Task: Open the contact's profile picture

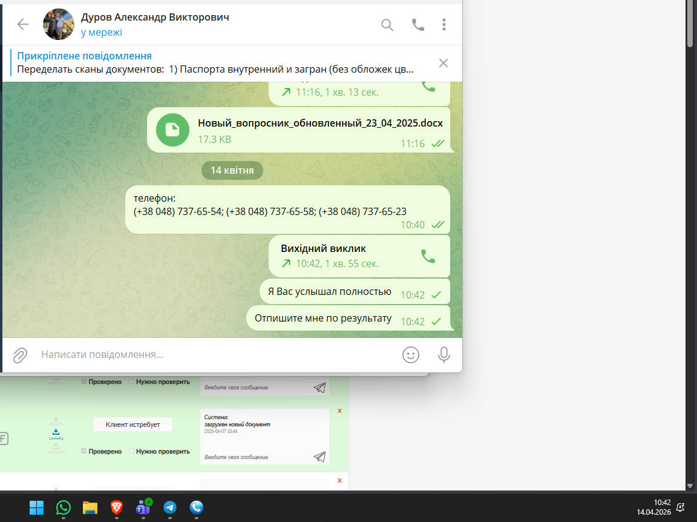Action: tap(58, 24)
